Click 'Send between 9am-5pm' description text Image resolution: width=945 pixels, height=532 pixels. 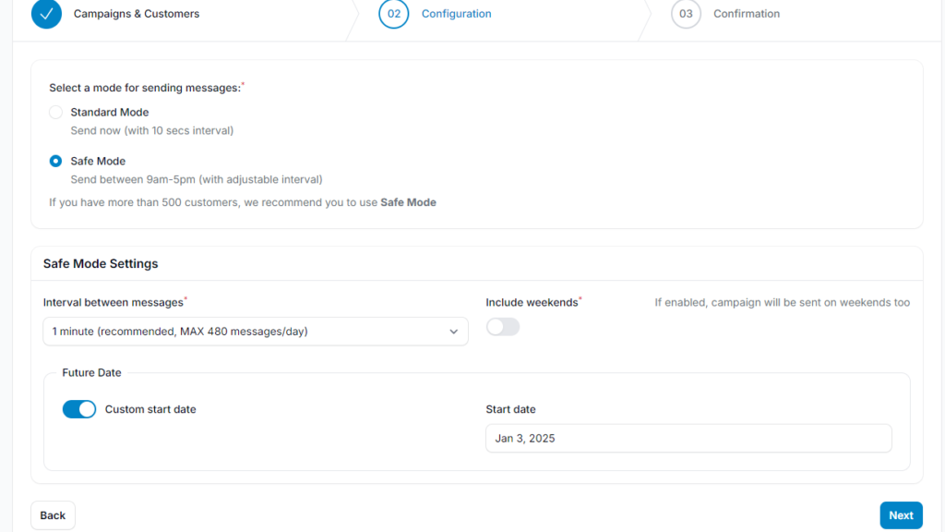(197, 179)
